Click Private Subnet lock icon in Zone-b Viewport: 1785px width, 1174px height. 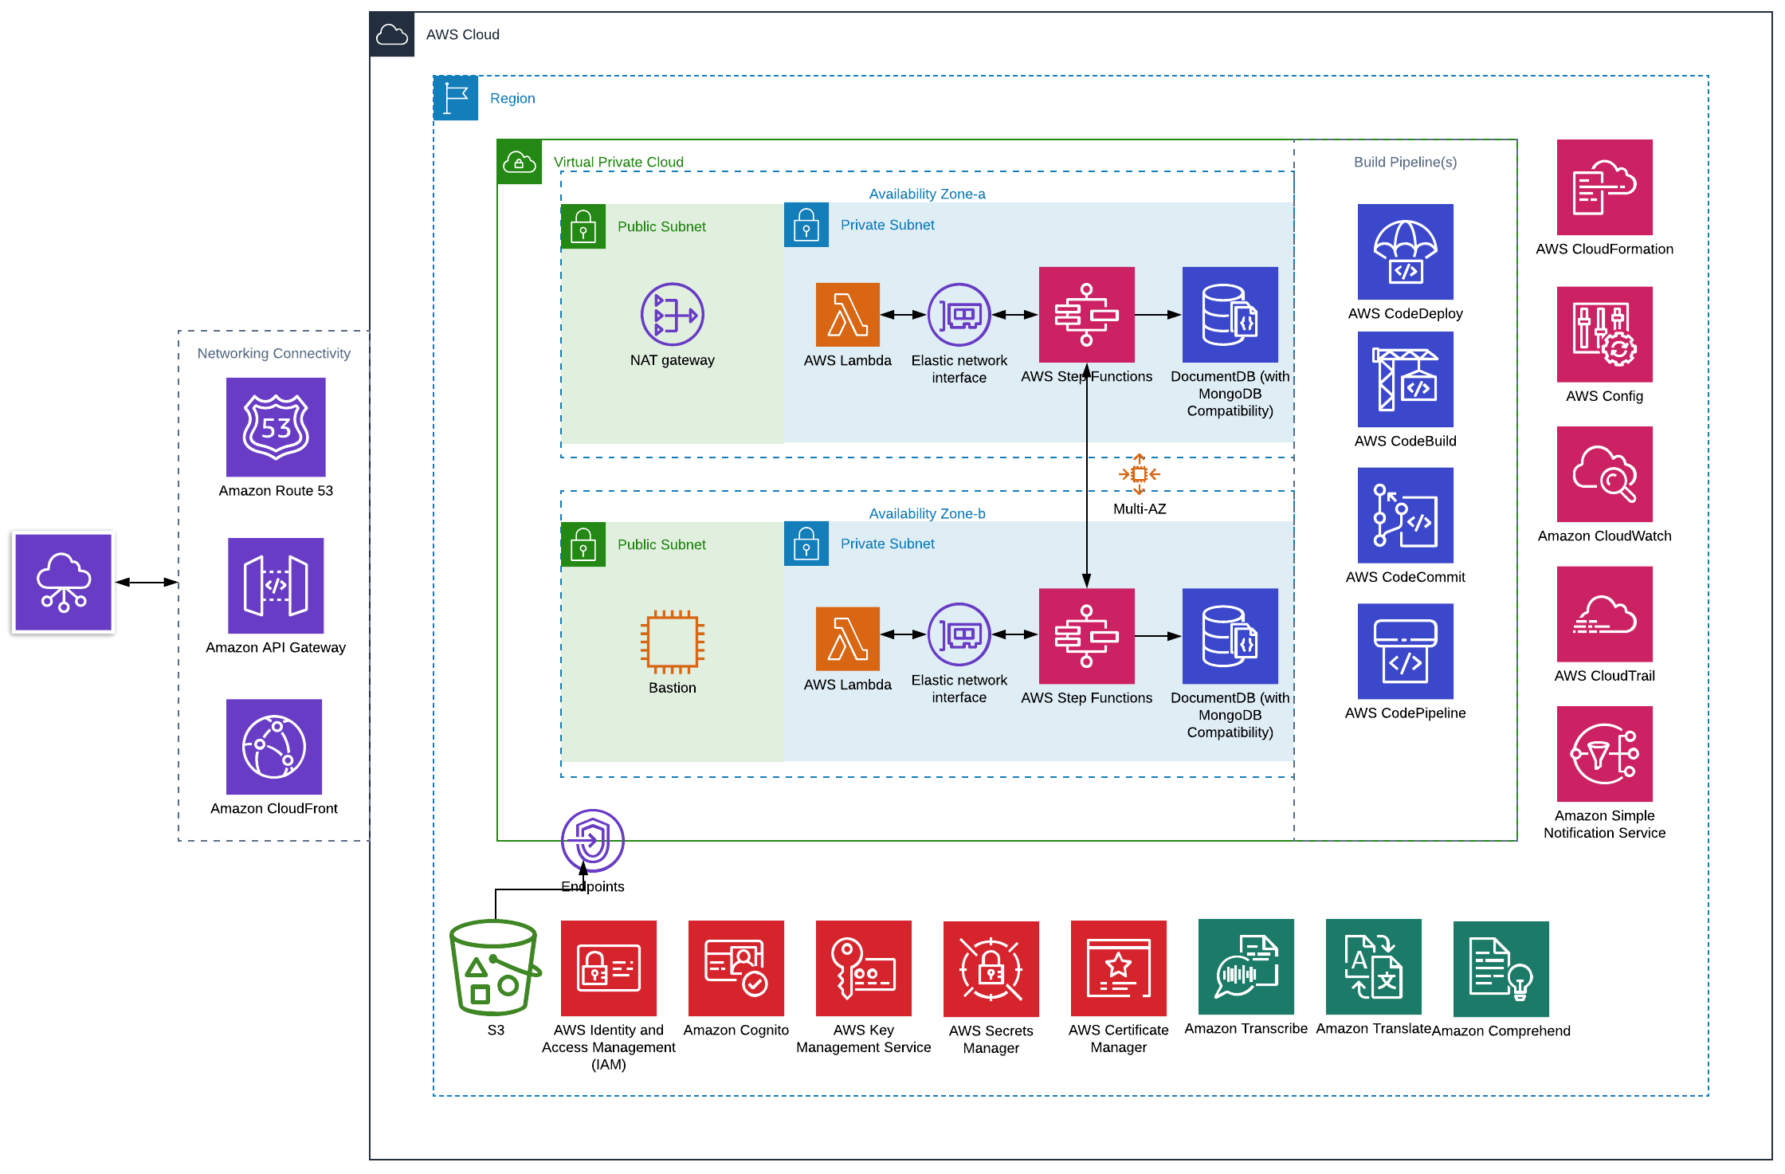pos(806,544)
